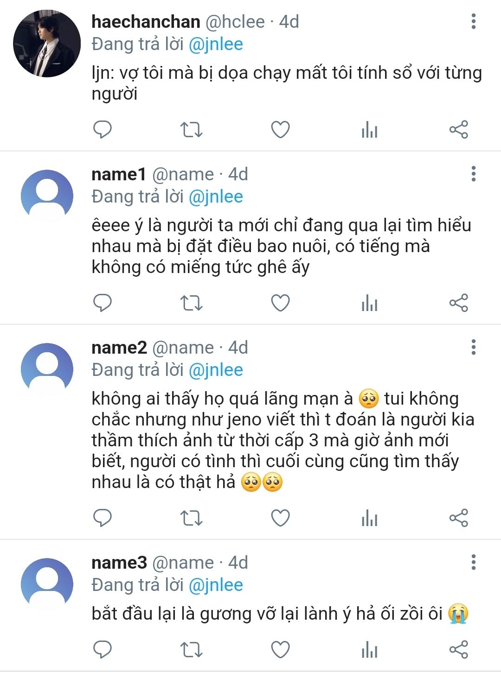View analytics on name2's tweet
Viewport: 501px width, 673px height.
tap(369, 518)
